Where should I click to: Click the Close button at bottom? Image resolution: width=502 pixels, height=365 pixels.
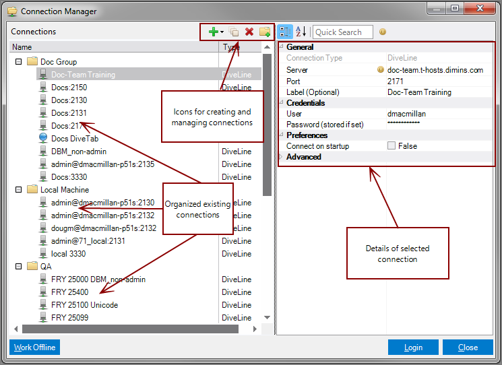[468, 347]
